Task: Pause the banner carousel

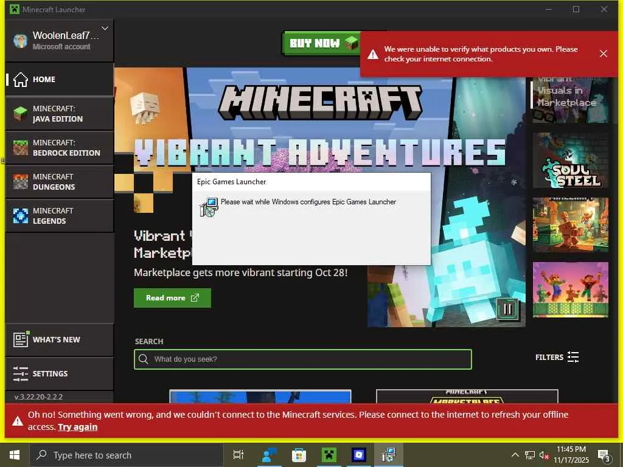Action: pyautogui.click(x=507, y=309)
